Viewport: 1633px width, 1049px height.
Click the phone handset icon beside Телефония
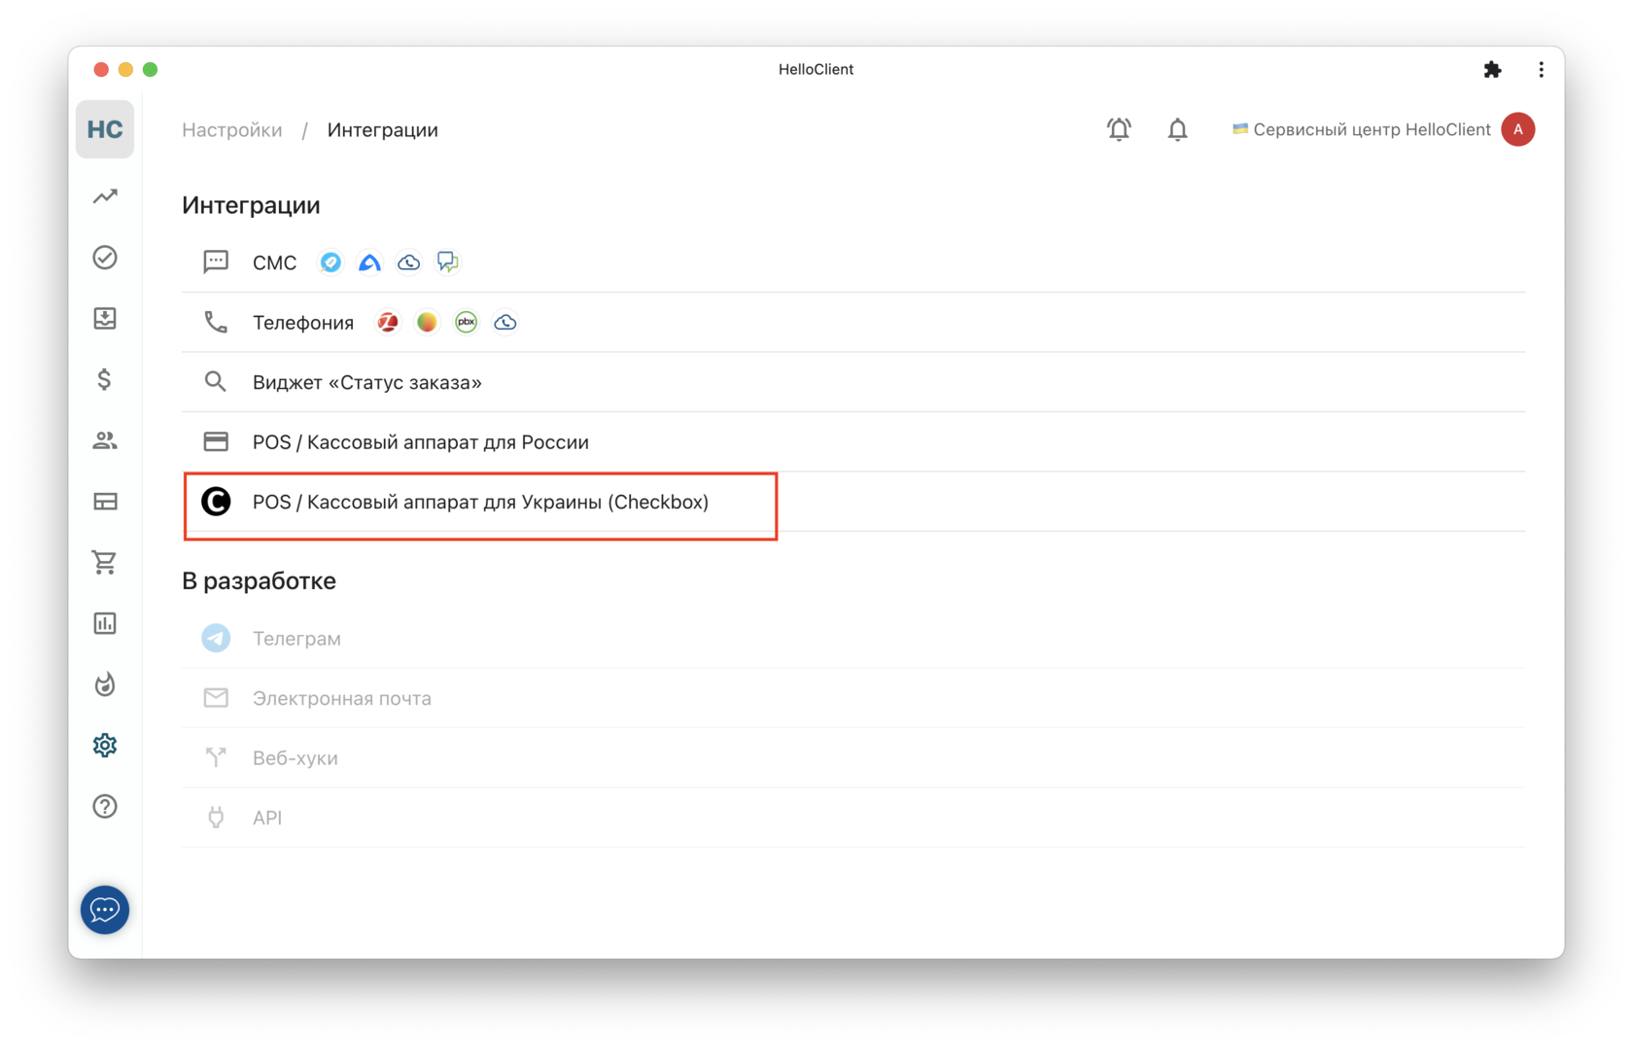tap(216, 323)
